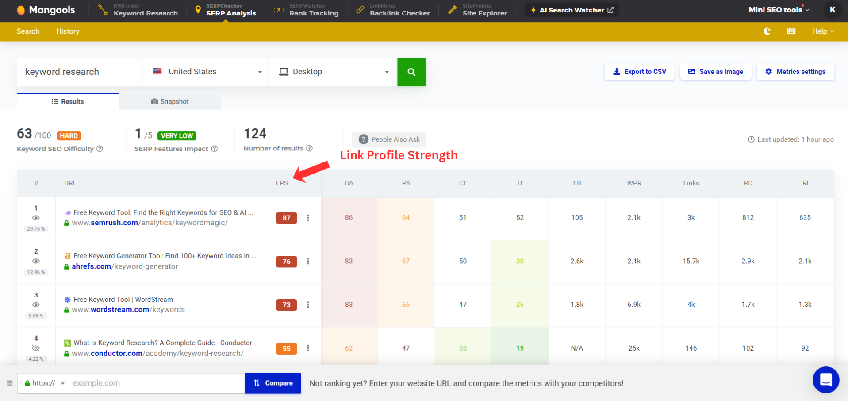The width and height of the screenshot is (848, 401).
Task: Export results to CSV
Action: point(639,72)
